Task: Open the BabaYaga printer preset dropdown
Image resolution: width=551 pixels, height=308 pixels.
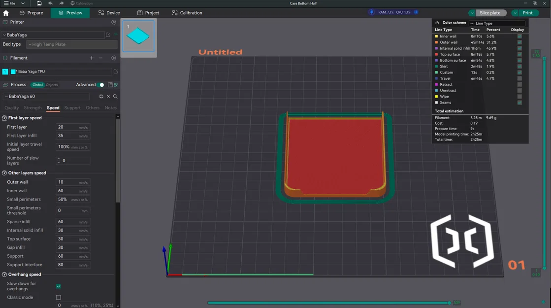Action: click(x=54, y=35)
